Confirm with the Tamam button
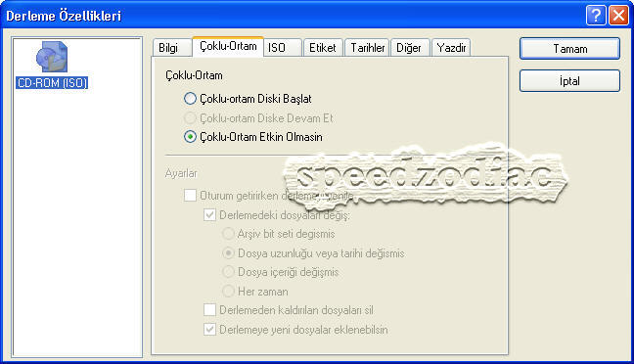634x364 pixels. [569, 49]
